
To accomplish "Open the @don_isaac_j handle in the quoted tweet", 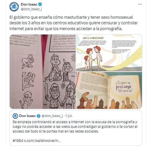I will pos(52,116).
